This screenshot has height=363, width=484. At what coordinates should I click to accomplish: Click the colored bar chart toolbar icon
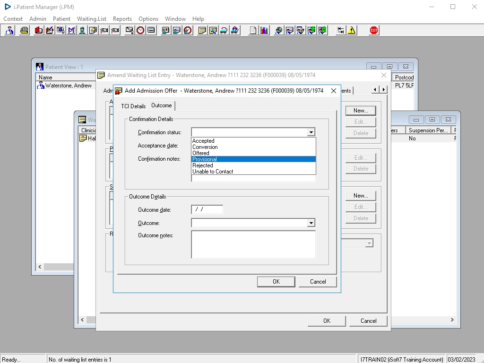pos(264,30)
